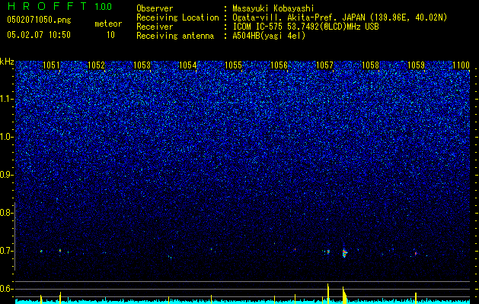Select the file name 0502071050.png
The height and width of the screenshot is (304, 479).
(39, 21)
